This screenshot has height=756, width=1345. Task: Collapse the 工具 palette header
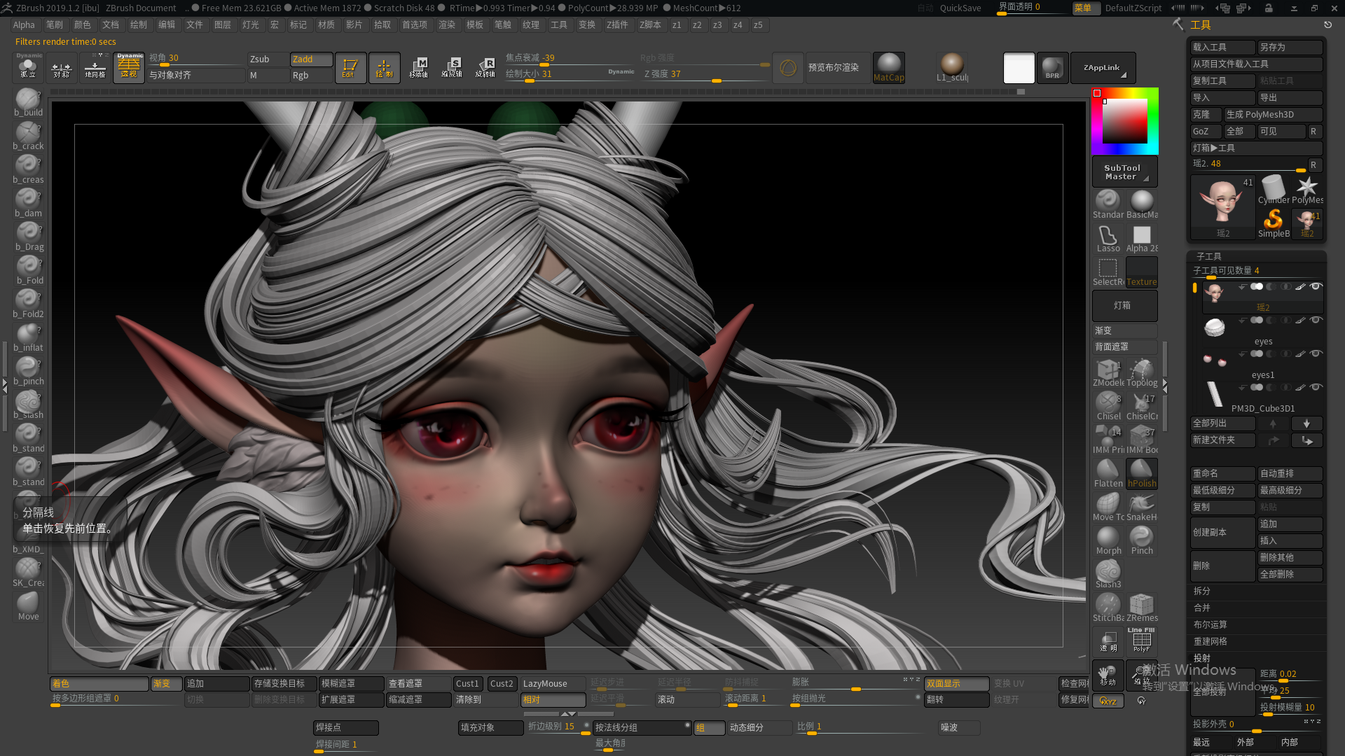(x=1200, y=25)
